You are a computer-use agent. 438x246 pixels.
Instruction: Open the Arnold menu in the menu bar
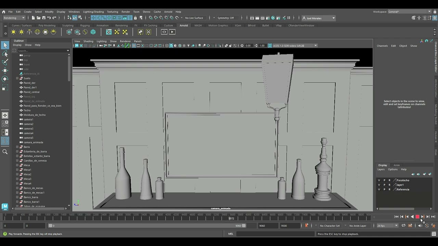tap(168, 12)
